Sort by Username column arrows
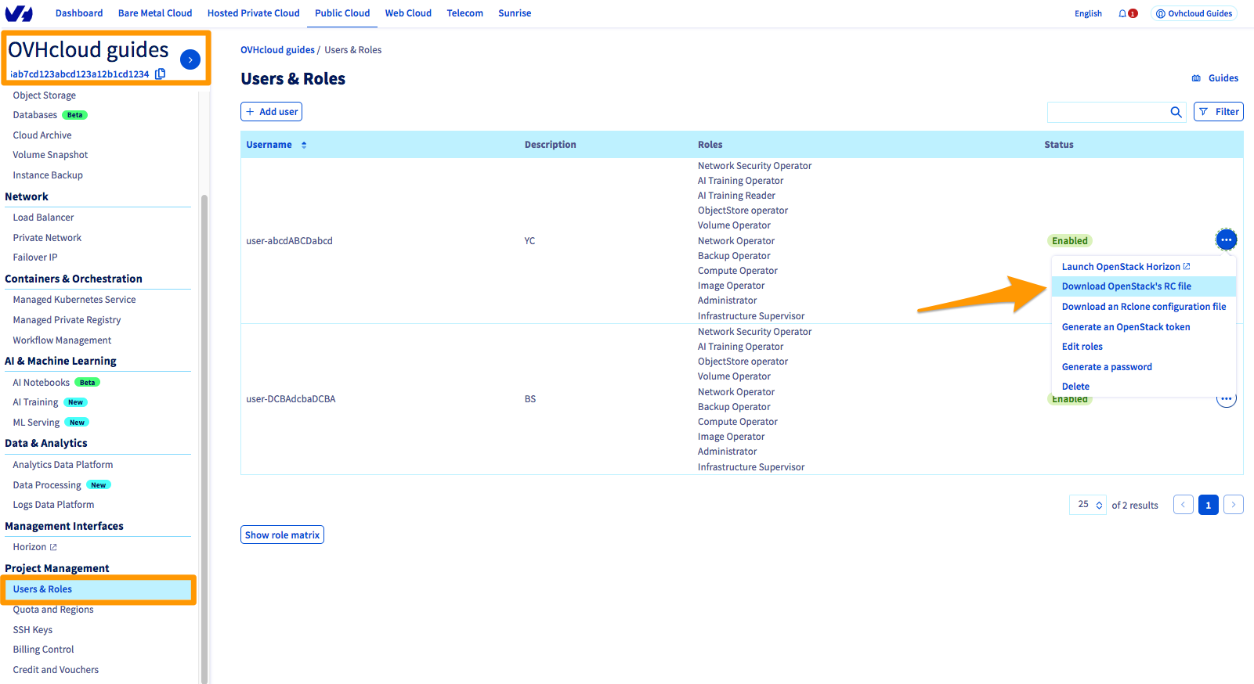The height and width of the screenshot is (684, 1254). pos(304,145)
